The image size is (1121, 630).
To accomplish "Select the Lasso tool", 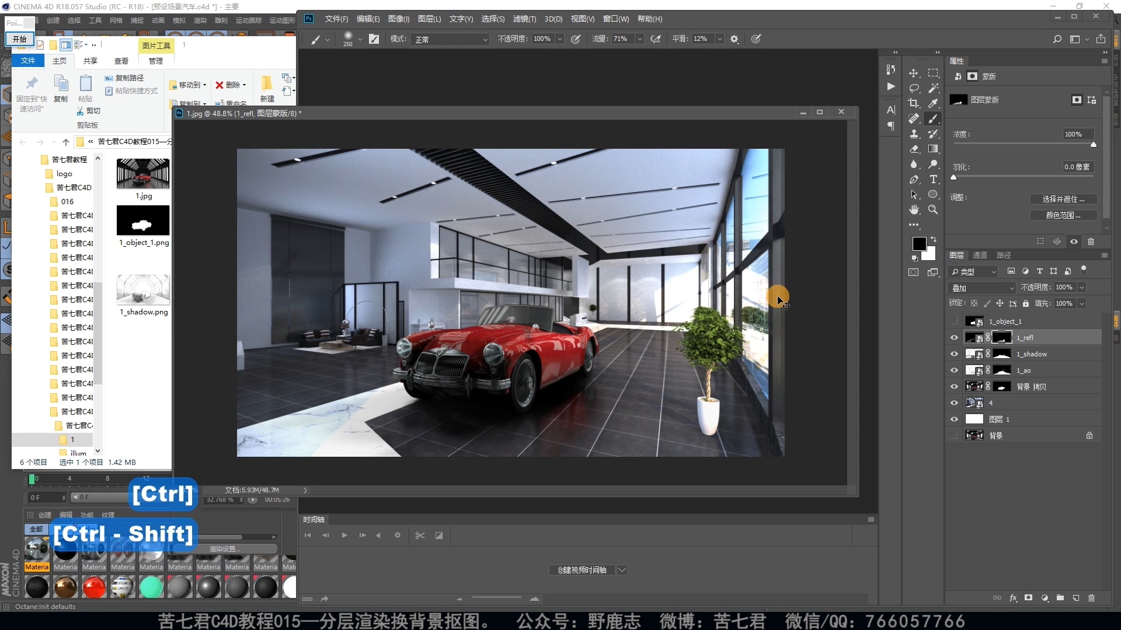I will (914, 88).
